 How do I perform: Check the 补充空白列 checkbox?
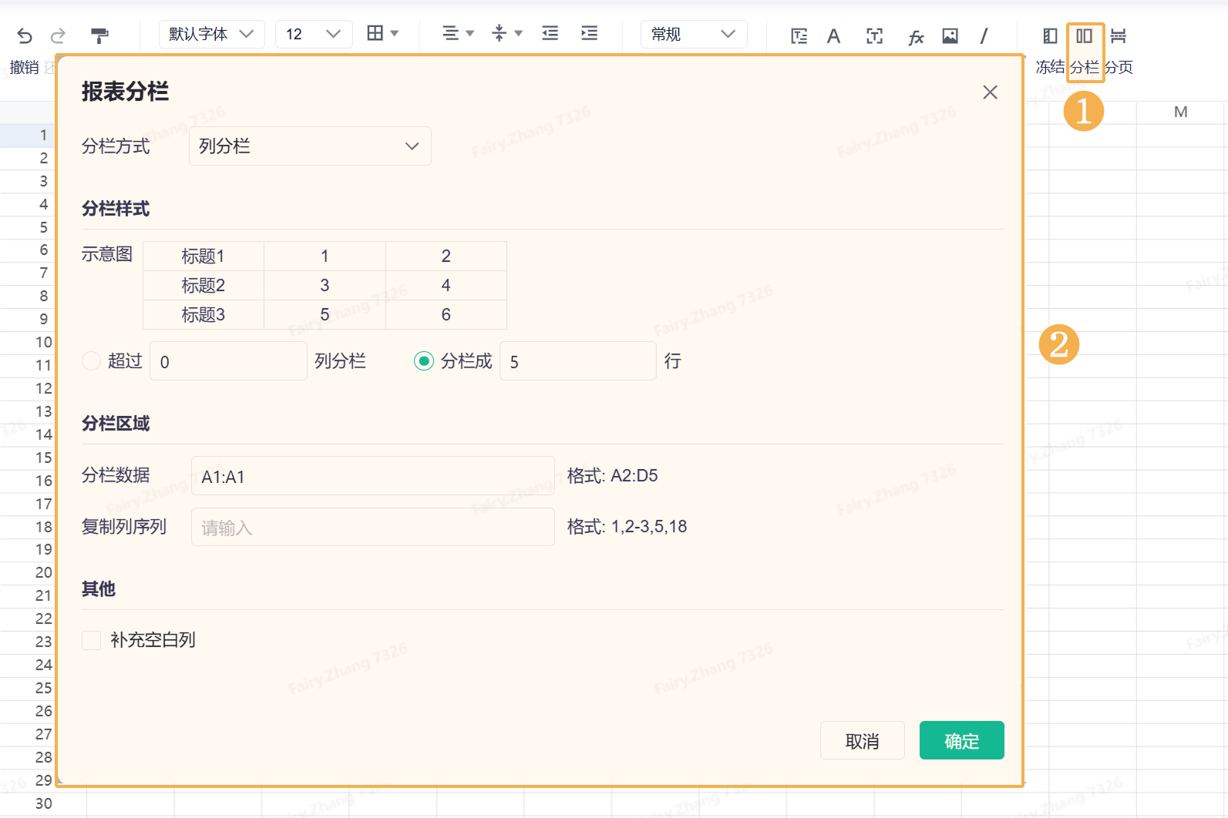(x=92, y=640)
